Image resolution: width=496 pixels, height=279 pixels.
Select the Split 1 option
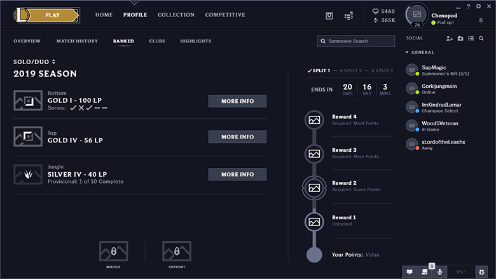click(x=319, y=71)
